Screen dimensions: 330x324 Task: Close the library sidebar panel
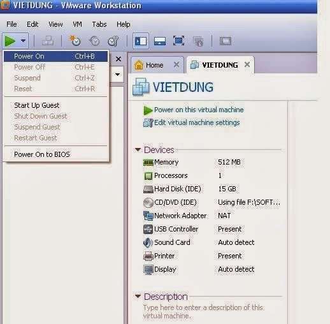pyautogui.click(x=118, y=59)
